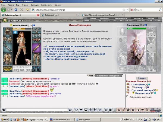Image resolution: width=163 pixels, height=122 pixels.
Task: Open the back-forward history dropdown arrow
Action: pyautogui.click(x=11, y=10)
